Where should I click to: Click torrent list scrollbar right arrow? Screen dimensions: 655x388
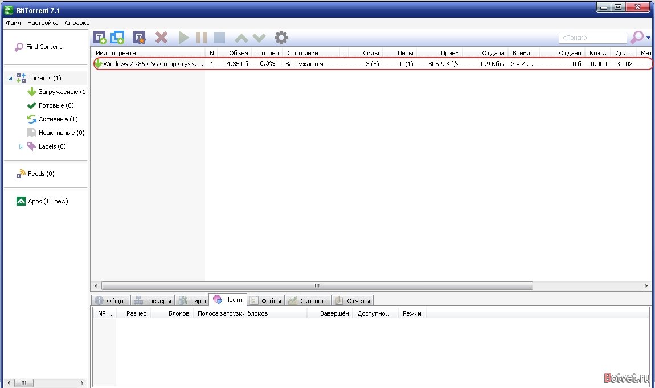tap(646, 285)
